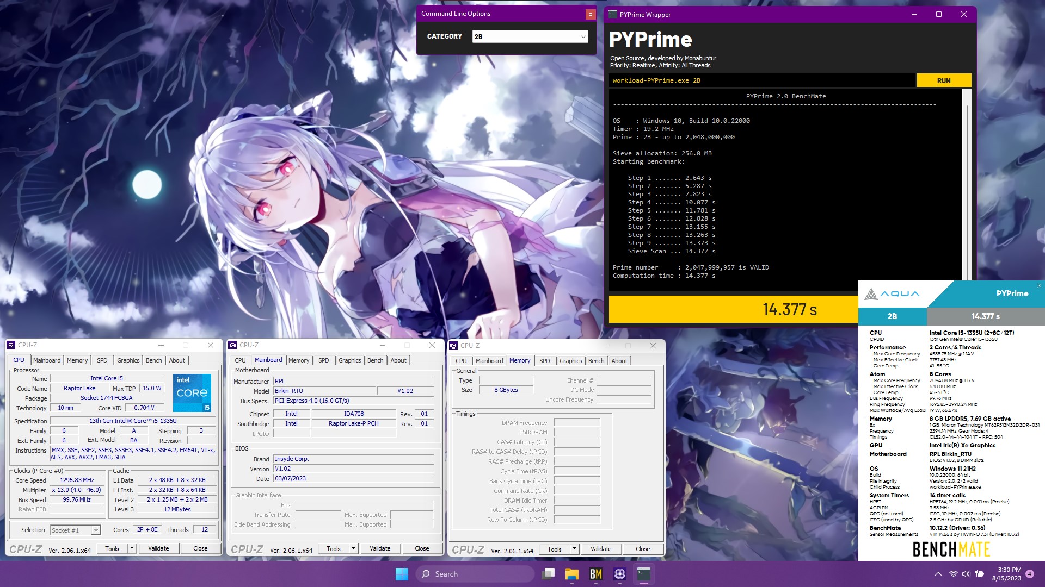Image resolution: width=1045 pixels, height=587 pixels.
Task: Click the AQUA logo in BenchMate panel
Action: pyautogui.click(x=892, y=294)
